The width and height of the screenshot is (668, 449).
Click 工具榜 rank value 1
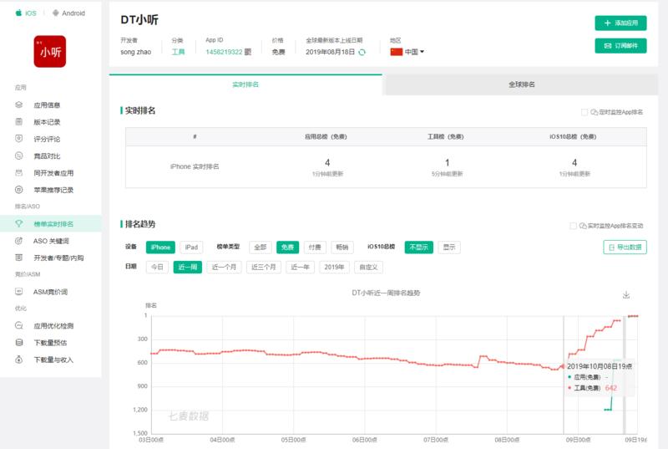[x=447, y=162]
